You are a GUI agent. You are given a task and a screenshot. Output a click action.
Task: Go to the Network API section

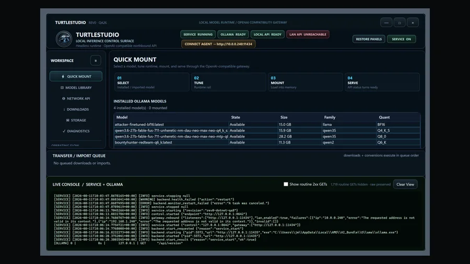(x=76, y=99)
